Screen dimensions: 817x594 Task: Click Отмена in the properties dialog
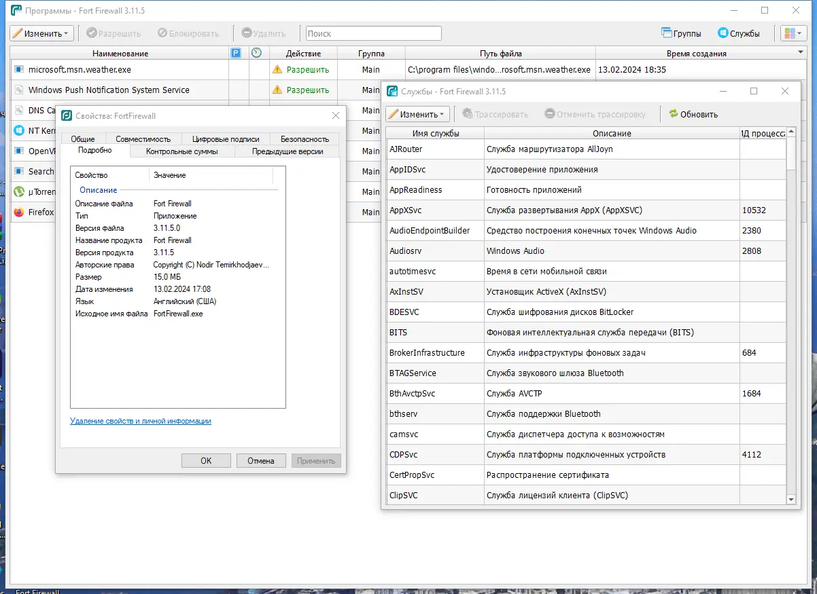pos(261,460)
